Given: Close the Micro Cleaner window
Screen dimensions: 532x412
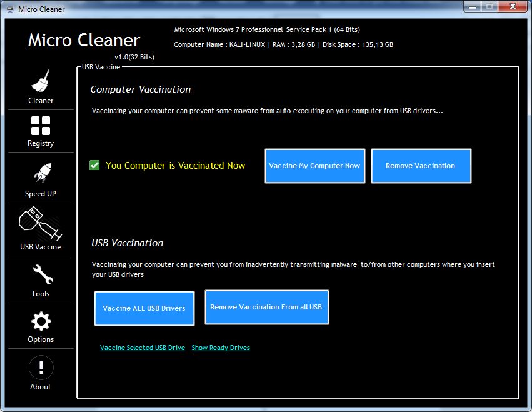Looking at the screenshot, I should [513, 7].
